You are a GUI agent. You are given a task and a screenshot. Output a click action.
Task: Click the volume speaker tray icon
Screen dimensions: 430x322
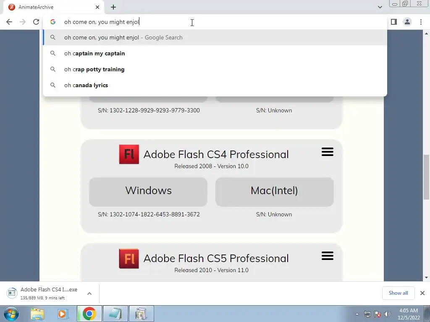[388, 314]
